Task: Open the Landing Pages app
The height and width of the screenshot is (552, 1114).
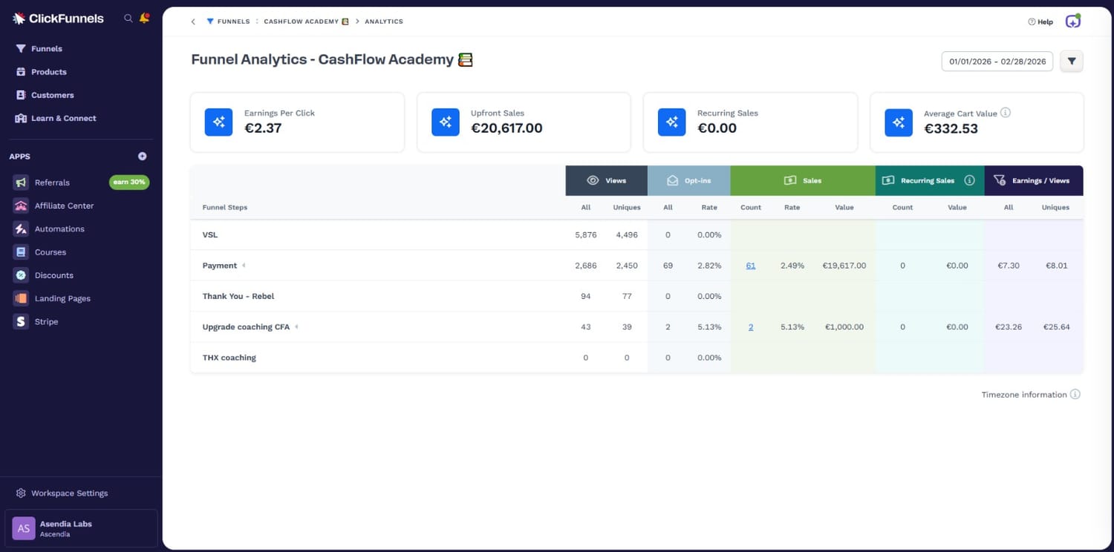Action: [62, 298]
